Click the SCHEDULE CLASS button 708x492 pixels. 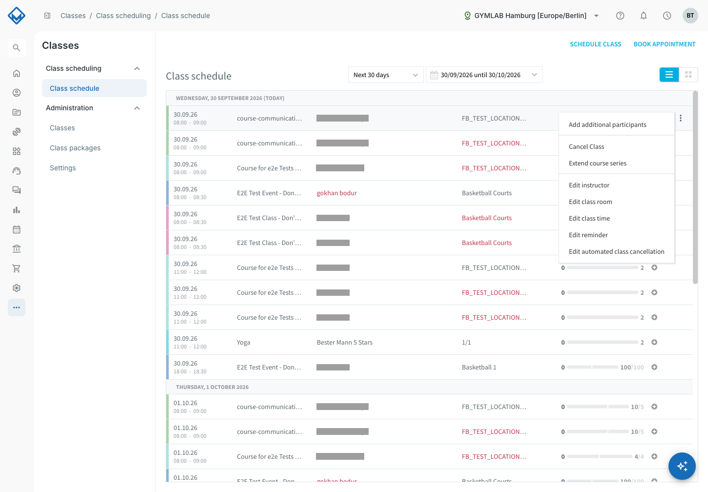pyautogui.click(x=595, y=44)
